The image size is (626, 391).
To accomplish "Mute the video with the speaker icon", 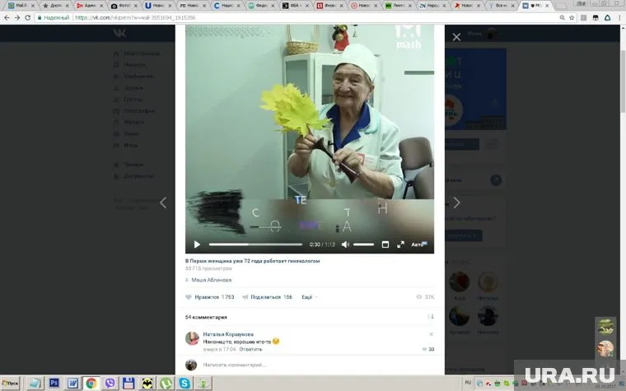I will click(345, 244).
